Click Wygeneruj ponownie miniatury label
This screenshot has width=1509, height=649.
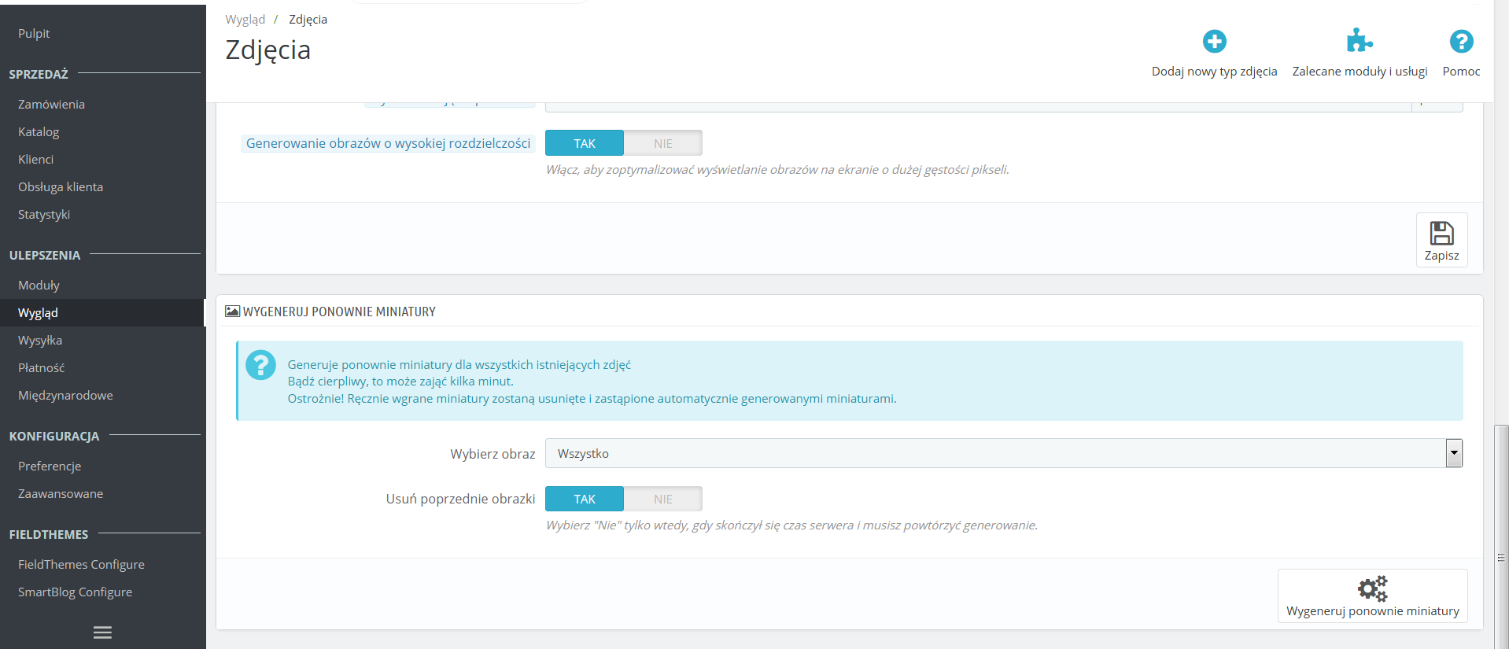(x=1372, y=611)
